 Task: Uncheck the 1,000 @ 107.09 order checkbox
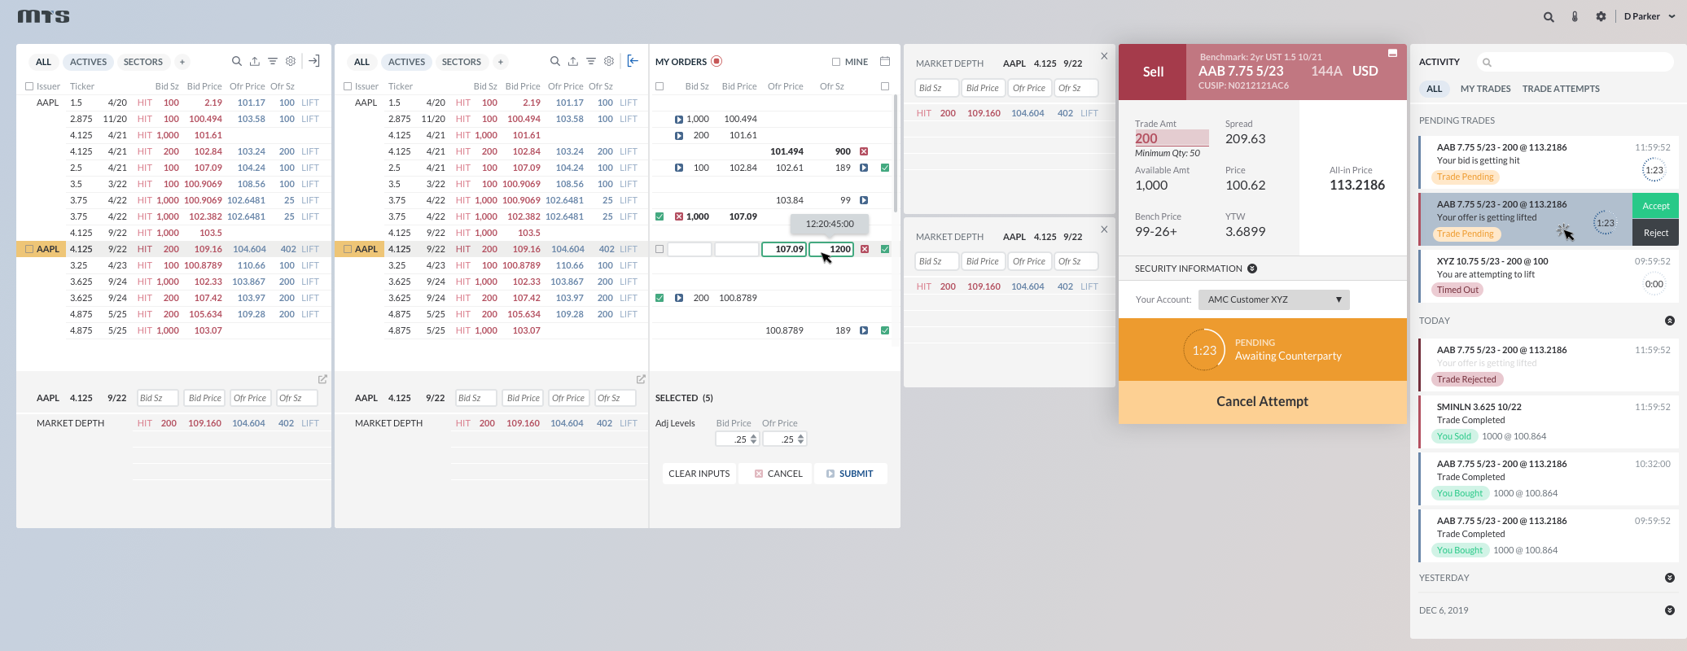659,216
